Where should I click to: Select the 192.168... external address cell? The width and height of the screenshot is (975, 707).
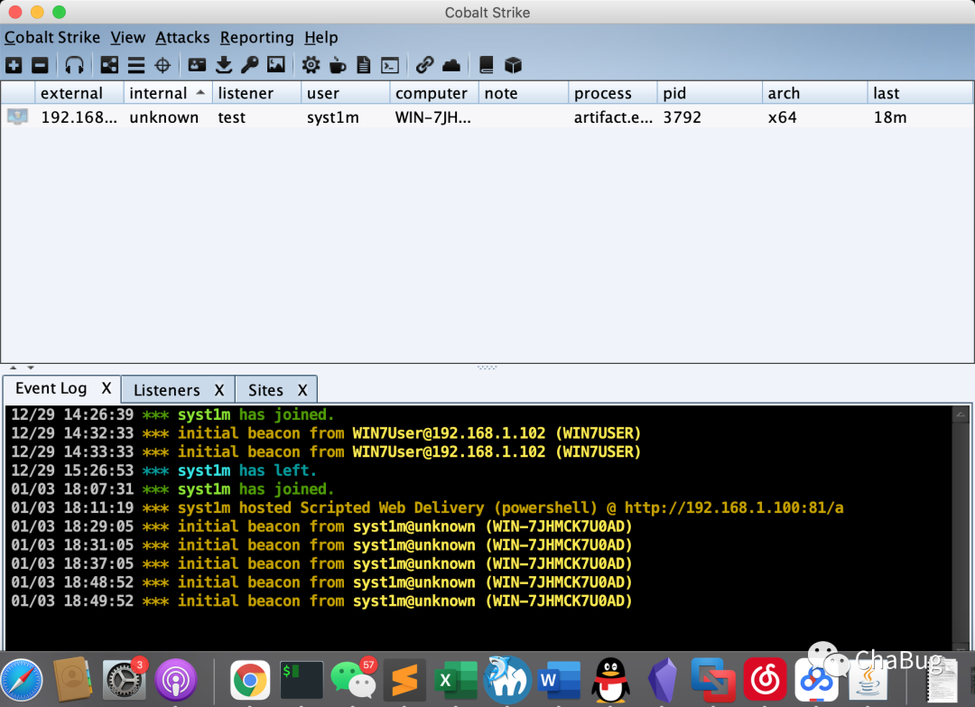tap(79, 116)
